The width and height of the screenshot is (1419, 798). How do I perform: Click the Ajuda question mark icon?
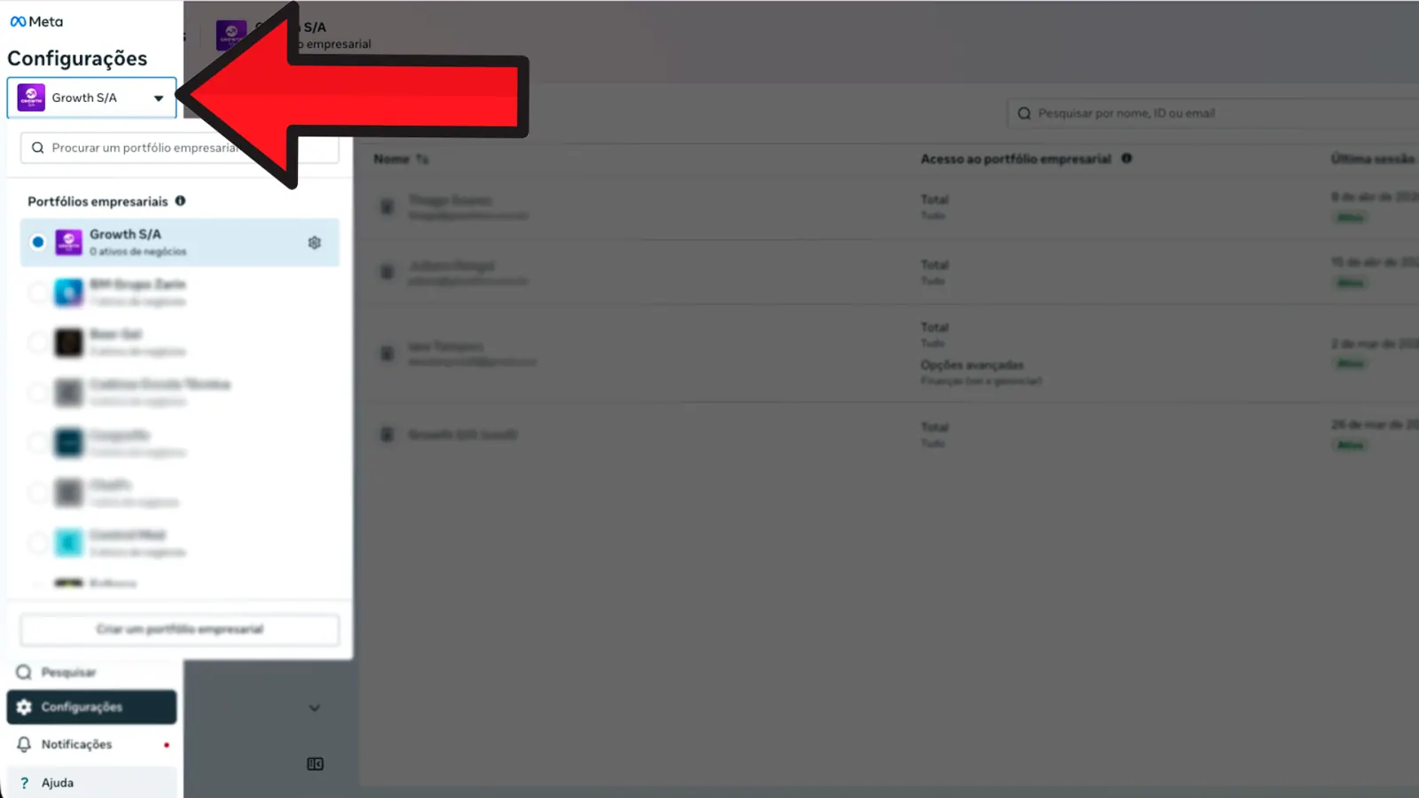click(24, 783)
